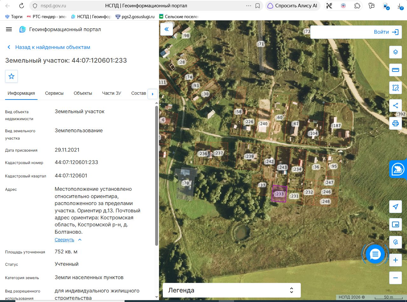Share the current map view

click(x=396, y=106)
